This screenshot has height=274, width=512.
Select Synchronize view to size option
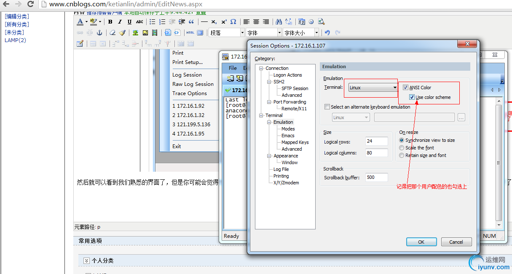[x=402, y=140]
